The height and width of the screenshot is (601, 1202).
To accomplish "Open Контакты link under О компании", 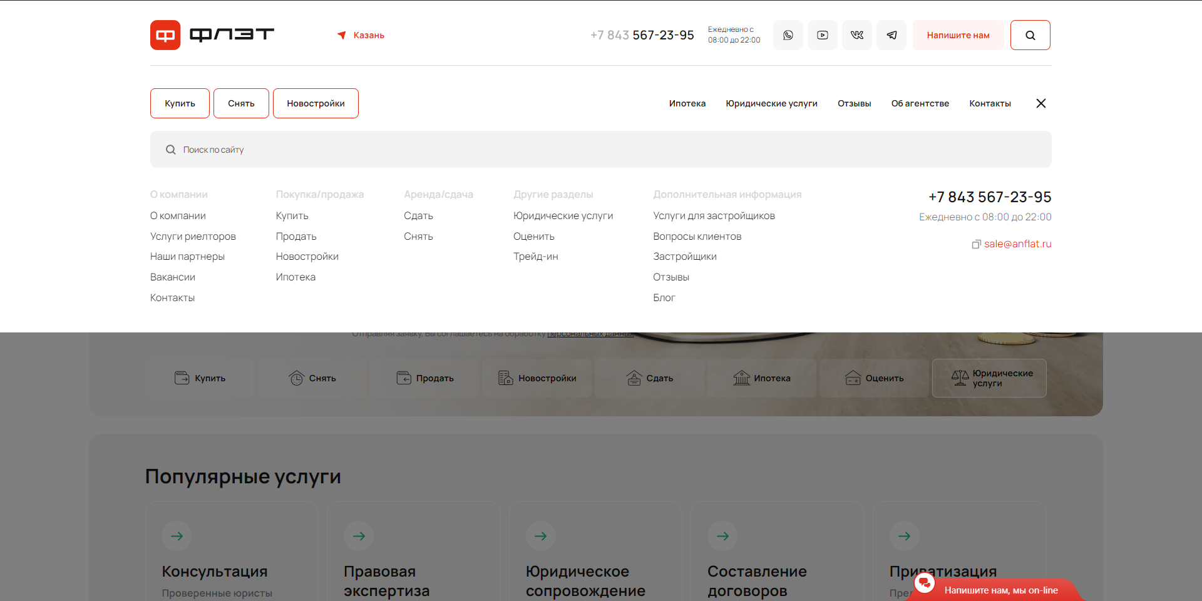I will pos(172,298).
